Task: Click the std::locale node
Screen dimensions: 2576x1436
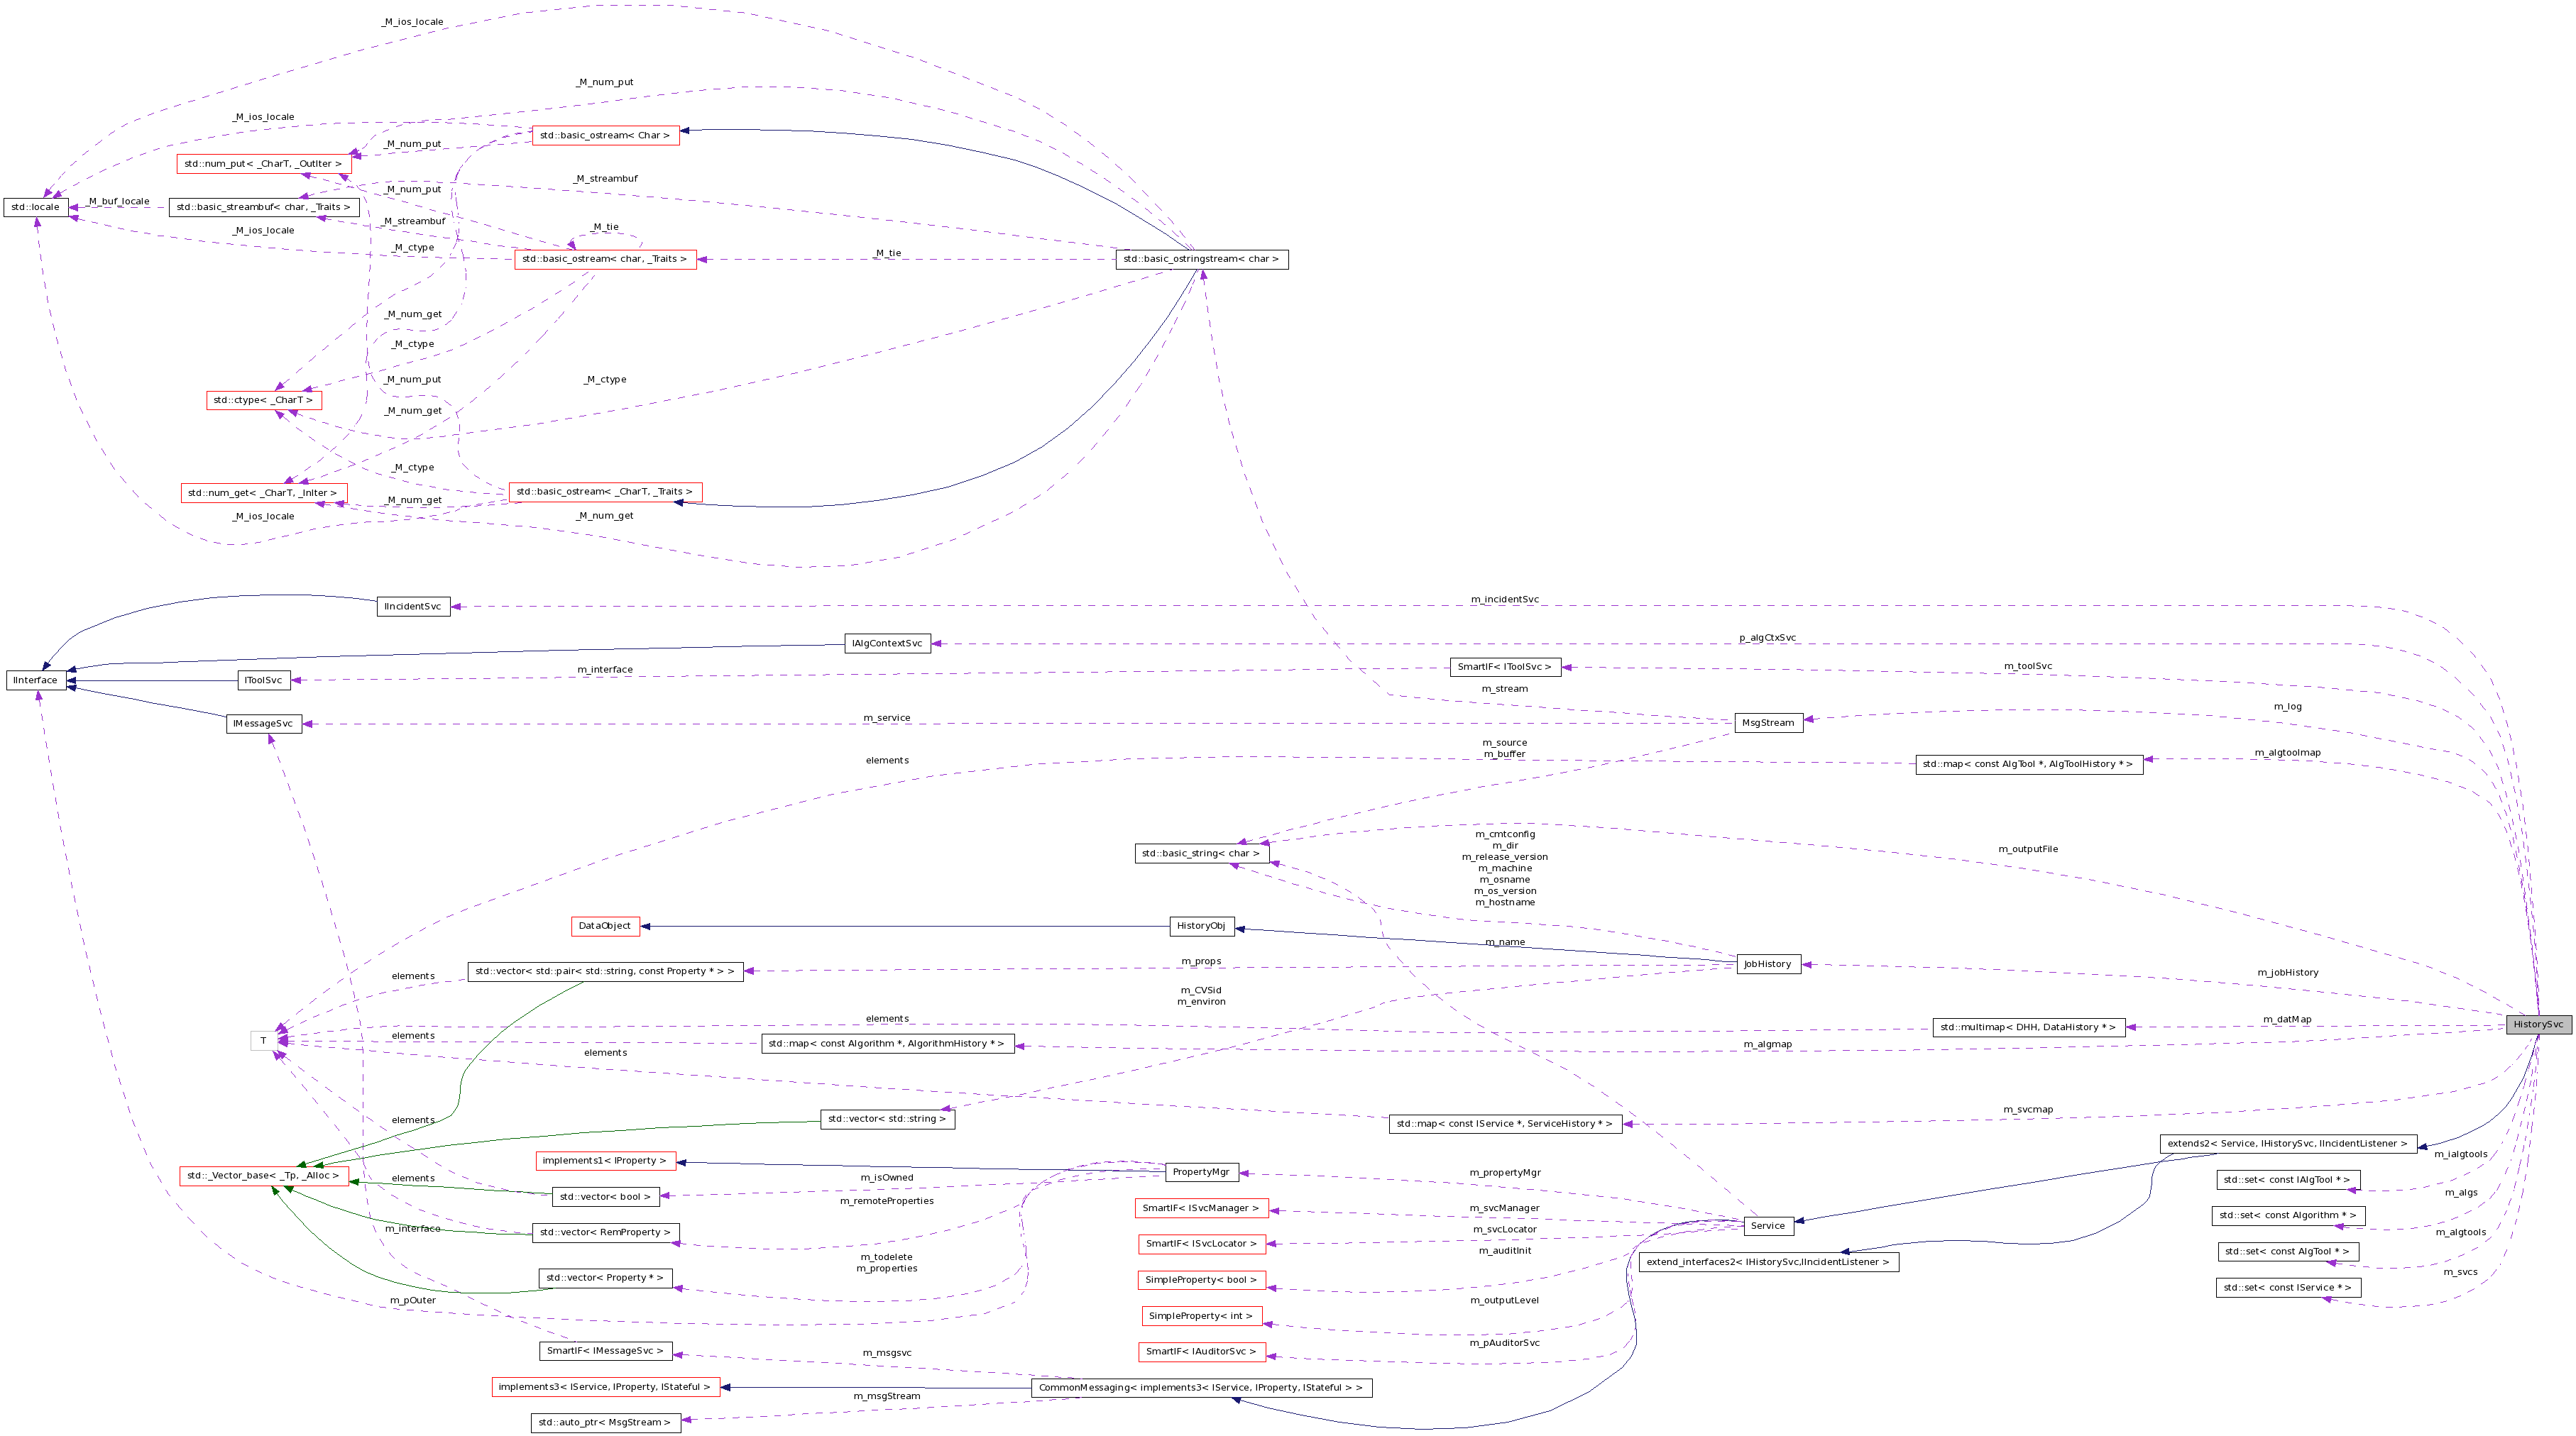Action: click(37, 207)
